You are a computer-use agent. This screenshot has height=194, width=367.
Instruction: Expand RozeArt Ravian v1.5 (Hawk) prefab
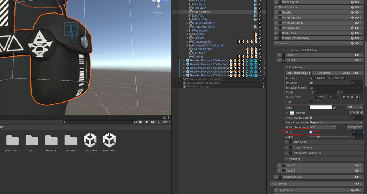pos(184,61)
